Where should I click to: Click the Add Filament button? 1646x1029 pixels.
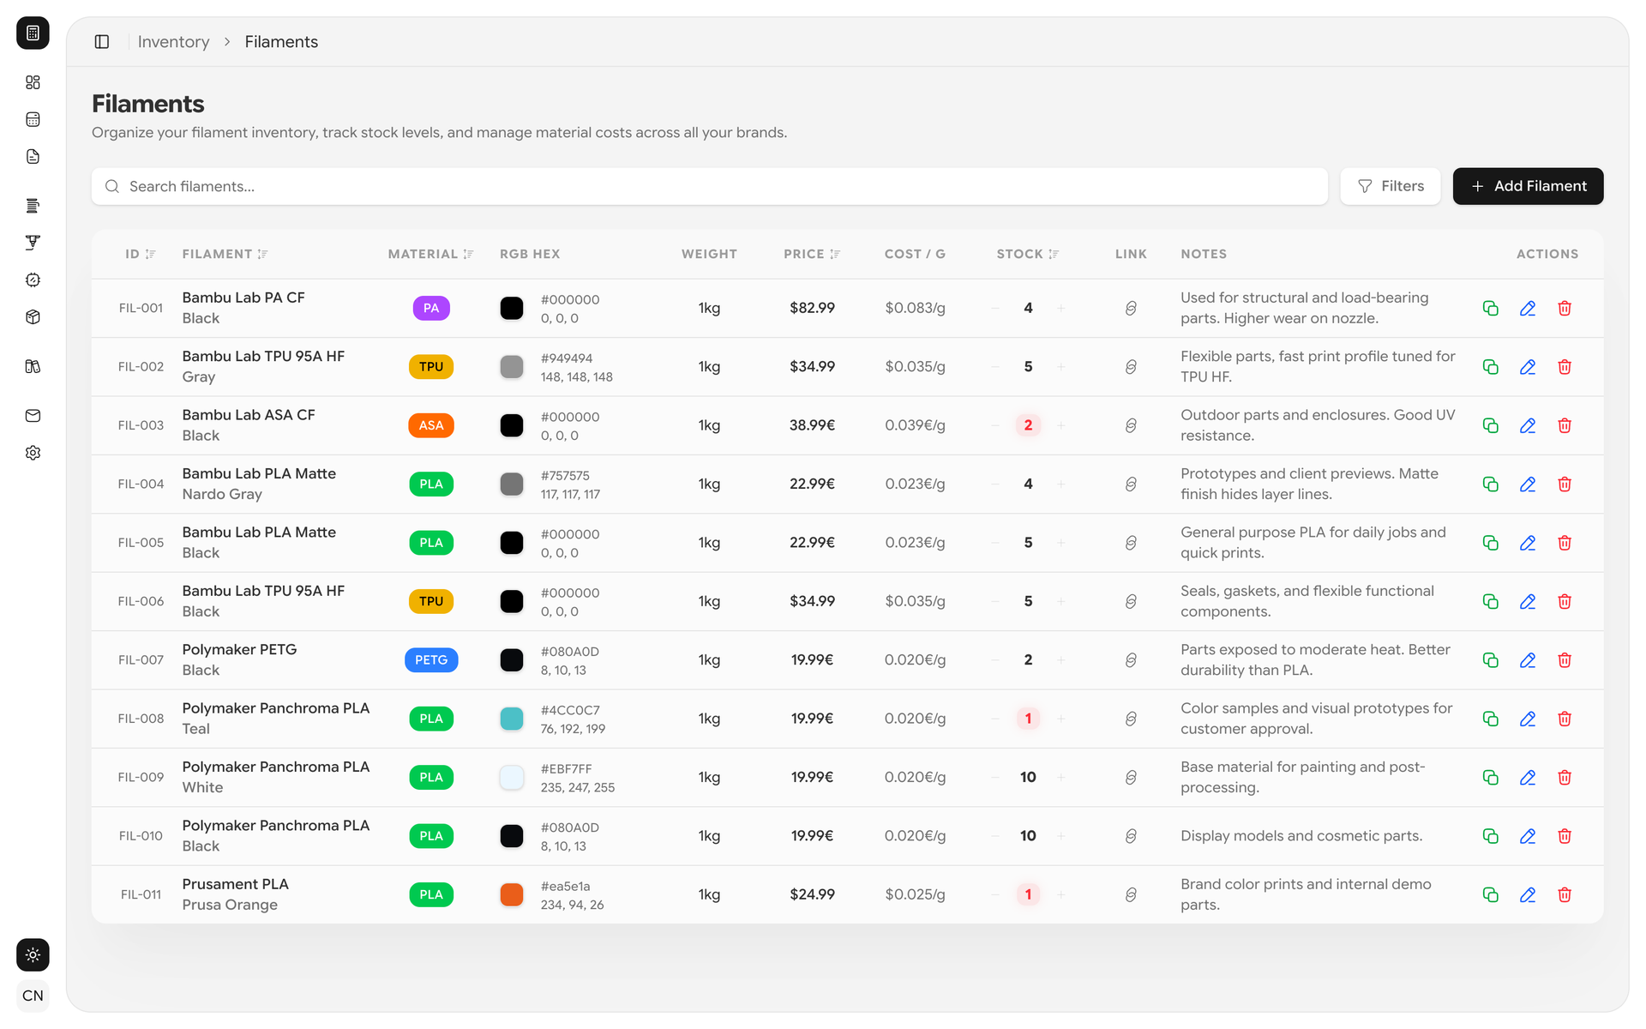click(1528, 186)
